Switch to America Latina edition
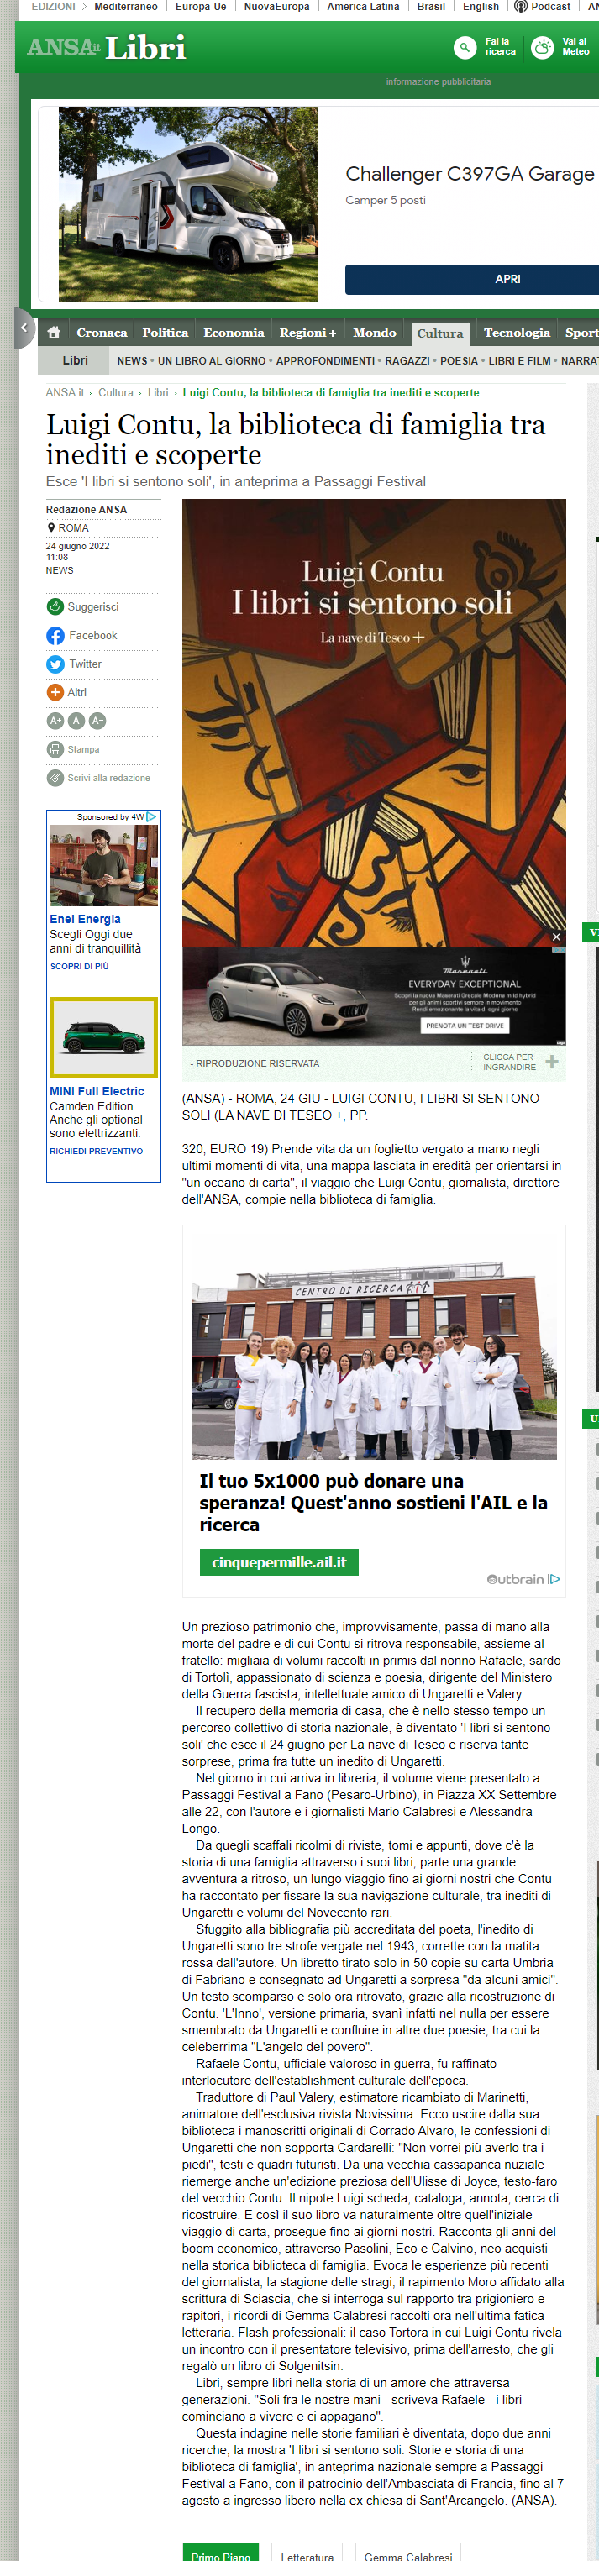This screenshot has height=2561, width=599. pos(363,6)
